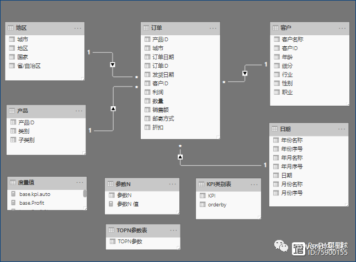Click the column icon next to 折扣
The height and width of the screenshot is (262, 356).
(147, 128)
